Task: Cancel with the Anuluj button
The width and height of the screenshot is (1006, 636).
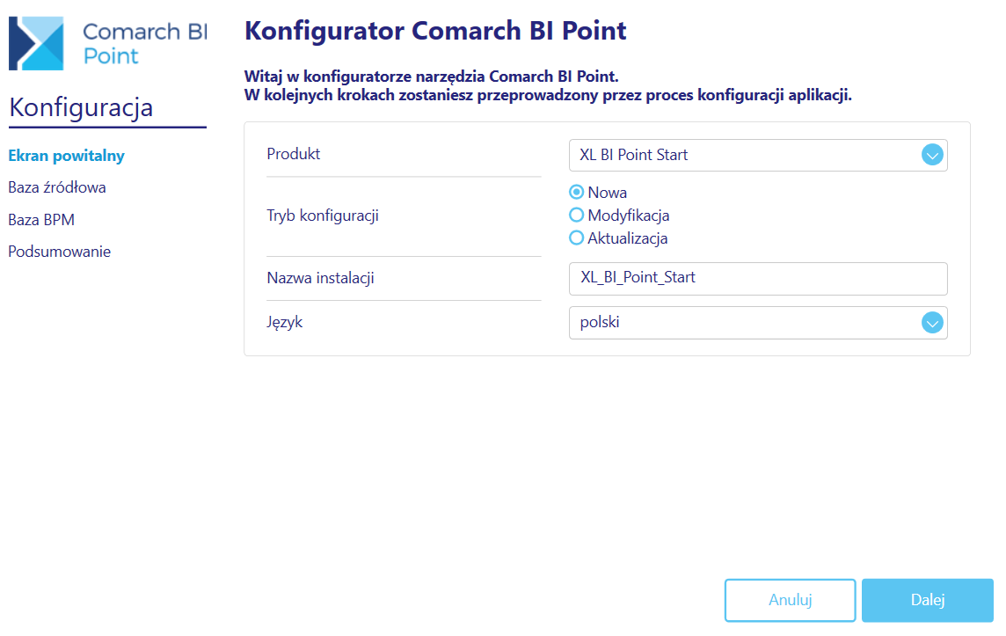Action: [790, 600]
